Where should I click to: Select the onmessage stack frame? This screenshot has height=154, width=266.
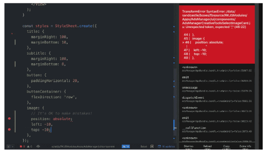pyautogui.click(x=217, y=89)
